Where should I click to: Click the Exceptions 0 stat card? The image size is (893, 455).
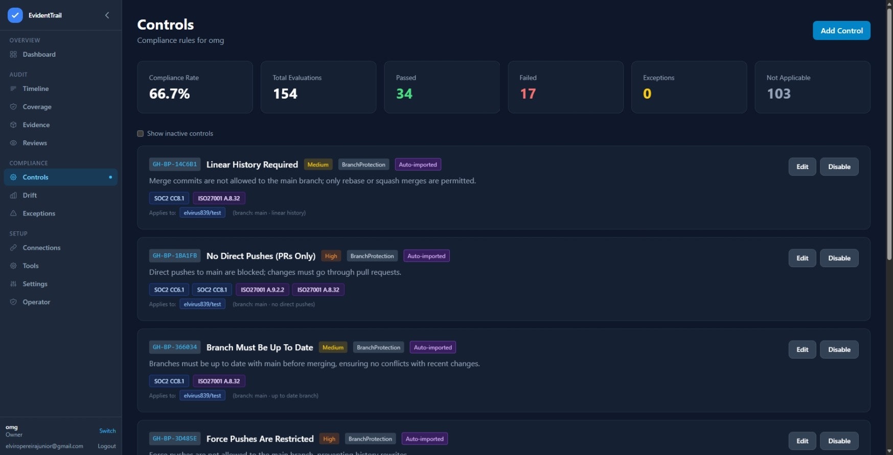tap(689, 87)
